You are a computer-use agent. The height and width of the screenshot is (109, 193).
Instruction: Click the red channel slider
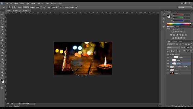[x=178, y=15]
